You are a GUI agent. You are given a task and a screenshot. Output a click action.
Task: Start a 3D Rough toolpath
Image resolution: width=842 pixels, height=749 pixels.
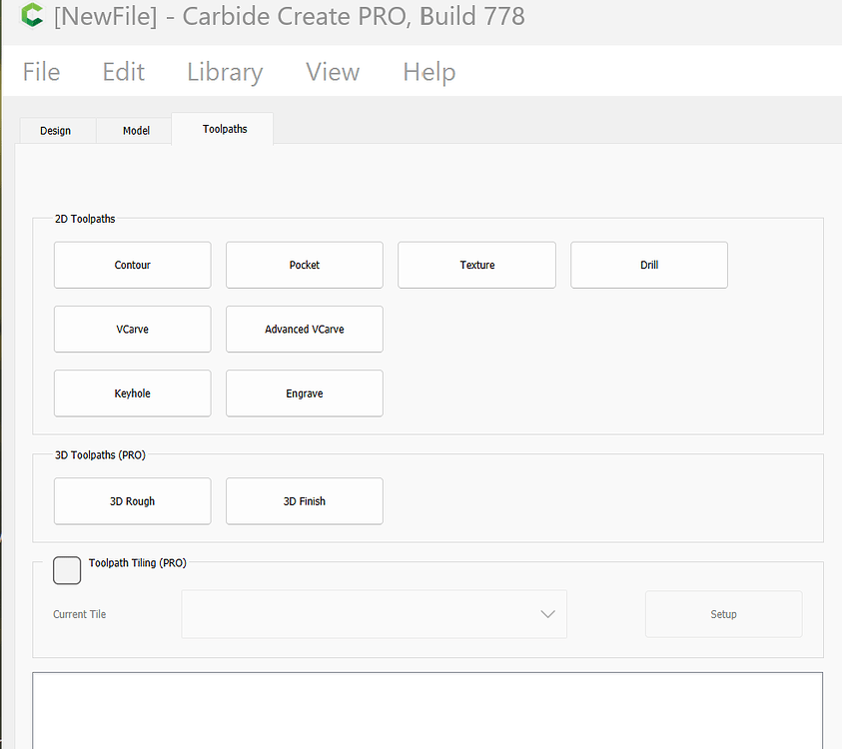point(133,501)
